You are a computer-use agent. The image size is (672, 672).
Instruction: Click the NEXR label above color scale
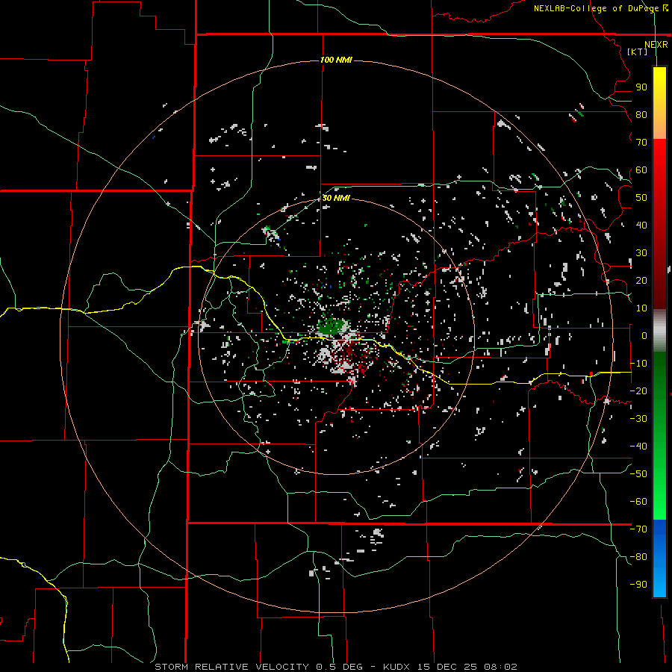point(656,44)
